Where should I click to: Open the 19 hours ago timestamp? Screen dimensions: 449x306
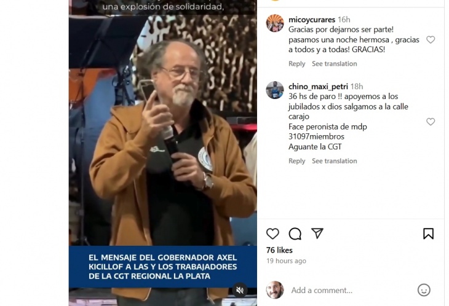286,261
